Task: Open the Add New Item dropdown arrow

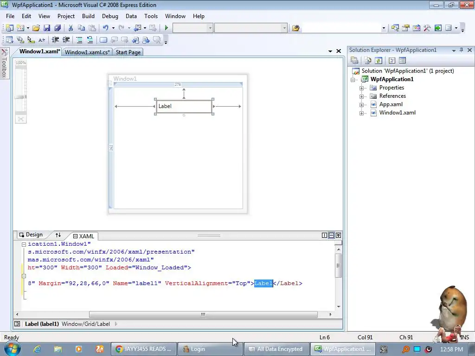Action: click(28, 28)
